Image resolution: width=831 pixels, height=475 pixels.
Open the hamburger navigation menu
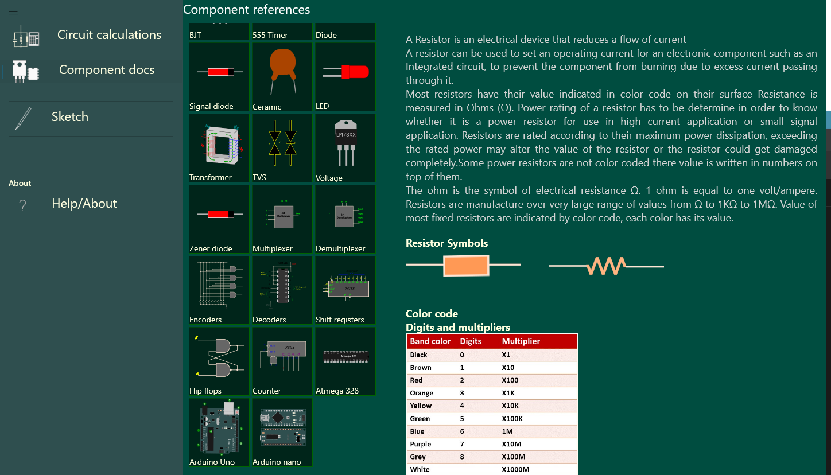click(x=13, y=11)
